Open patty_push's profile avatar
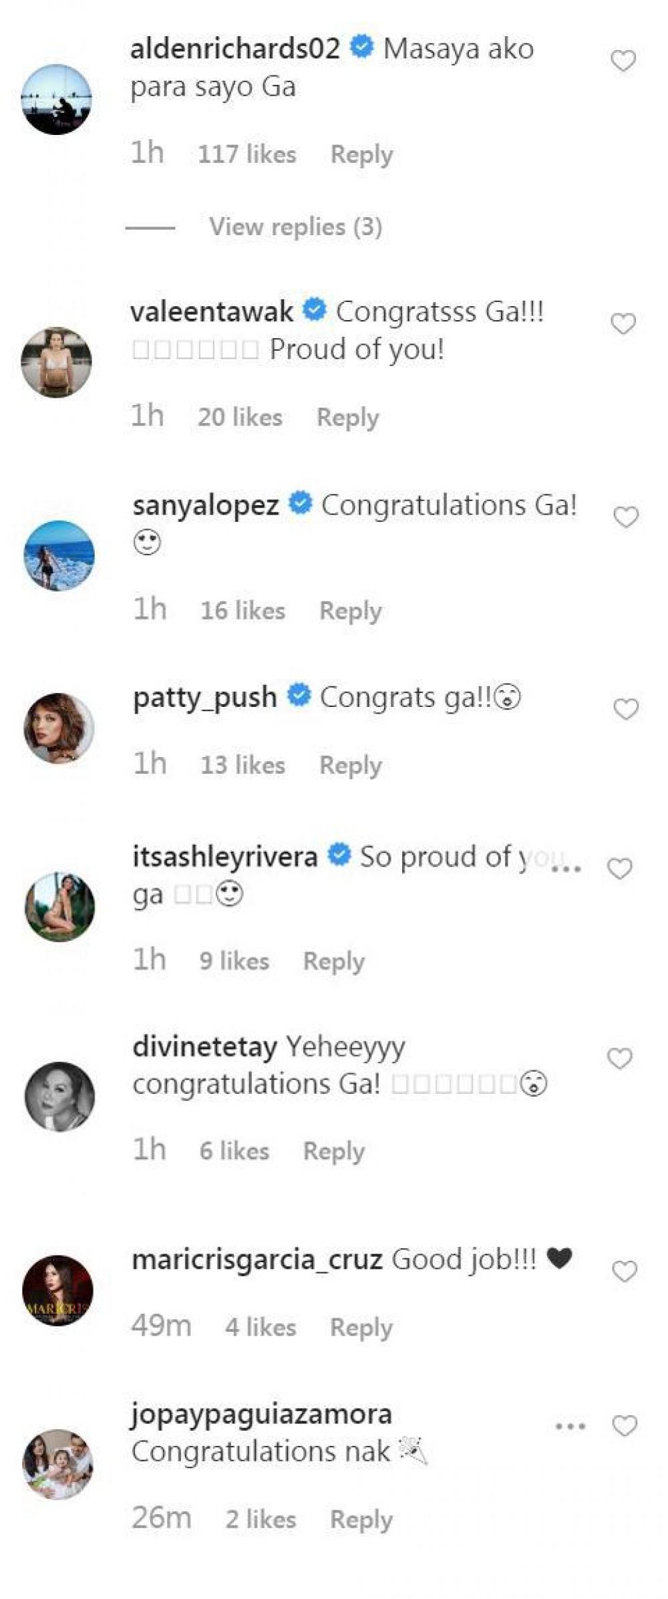Image resolution: width=668 pixels, height=1599 pixels. (59, 728)
